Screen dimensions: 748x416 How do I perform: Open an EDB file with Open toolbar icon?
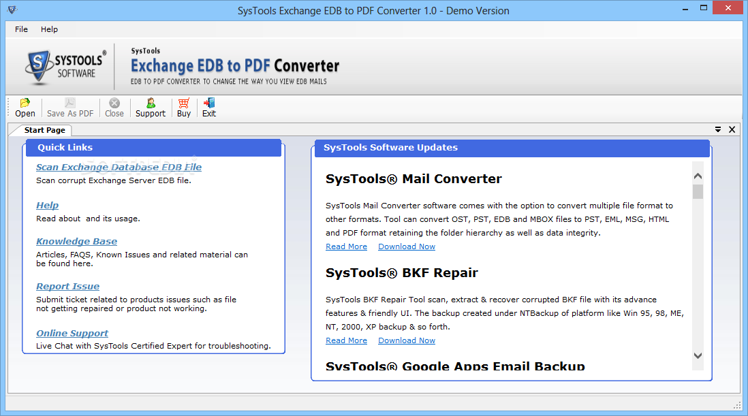click(25, 108)
